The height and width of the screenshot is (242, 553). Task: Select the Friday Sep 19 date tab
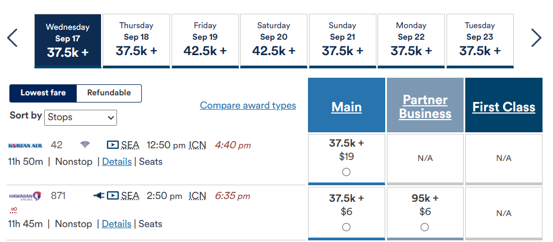coord(205,41)
